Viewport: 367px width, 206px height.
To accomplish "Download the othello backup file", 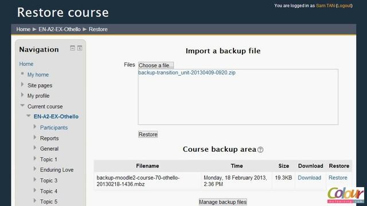I will coord(310,178).
